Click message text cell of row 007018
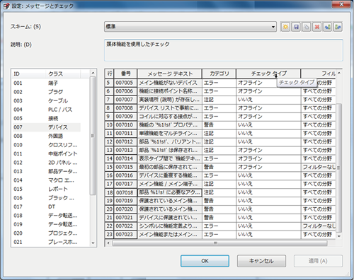Screen dimensions: 354x280 click(169, 192)
